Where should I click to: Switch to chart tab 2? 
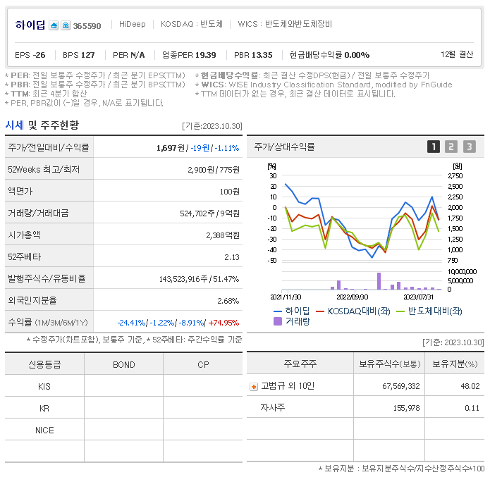[451, 147]
